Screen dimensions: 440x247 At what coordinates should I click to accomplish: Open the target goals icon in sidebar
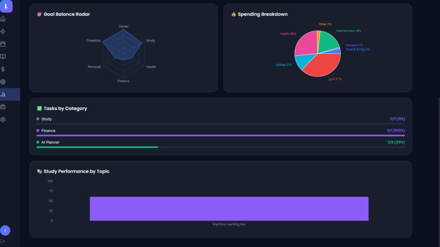click(x=3, y=82)
